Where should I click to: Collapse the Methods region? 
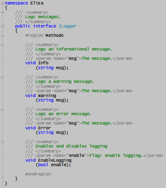pos(2,36)
